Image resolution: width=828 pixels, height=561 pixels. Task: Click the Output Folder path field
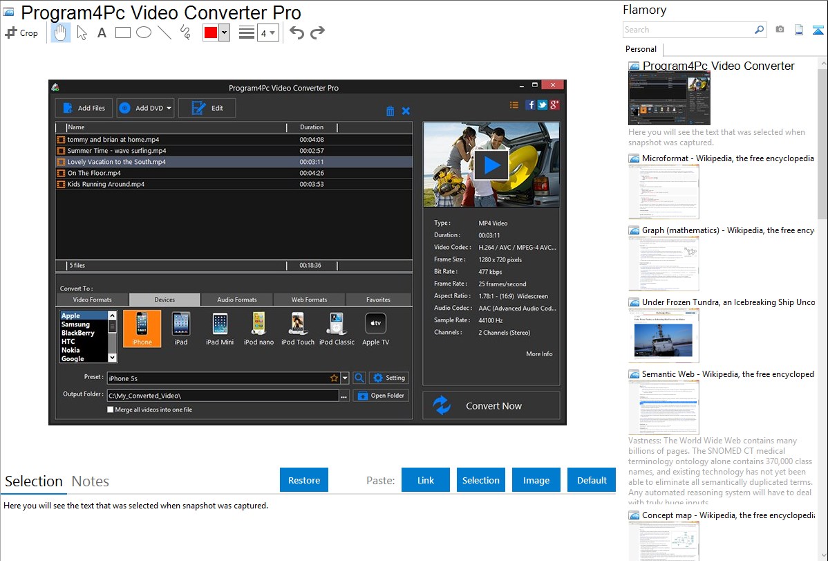click(x=223, y=396)
